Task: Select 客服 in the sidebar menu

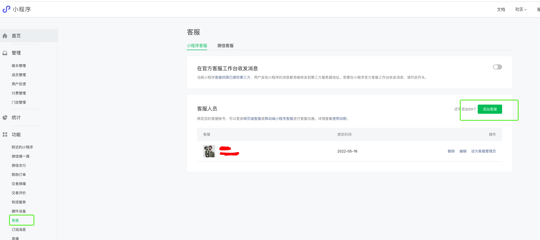Action: click(x=15, y=220)
